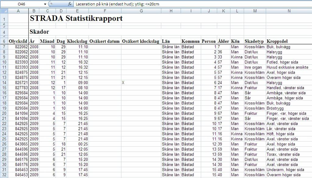Click 'Fraktur' cell in row 15
The width and height of the screenshot is (312, 178).
255,88
